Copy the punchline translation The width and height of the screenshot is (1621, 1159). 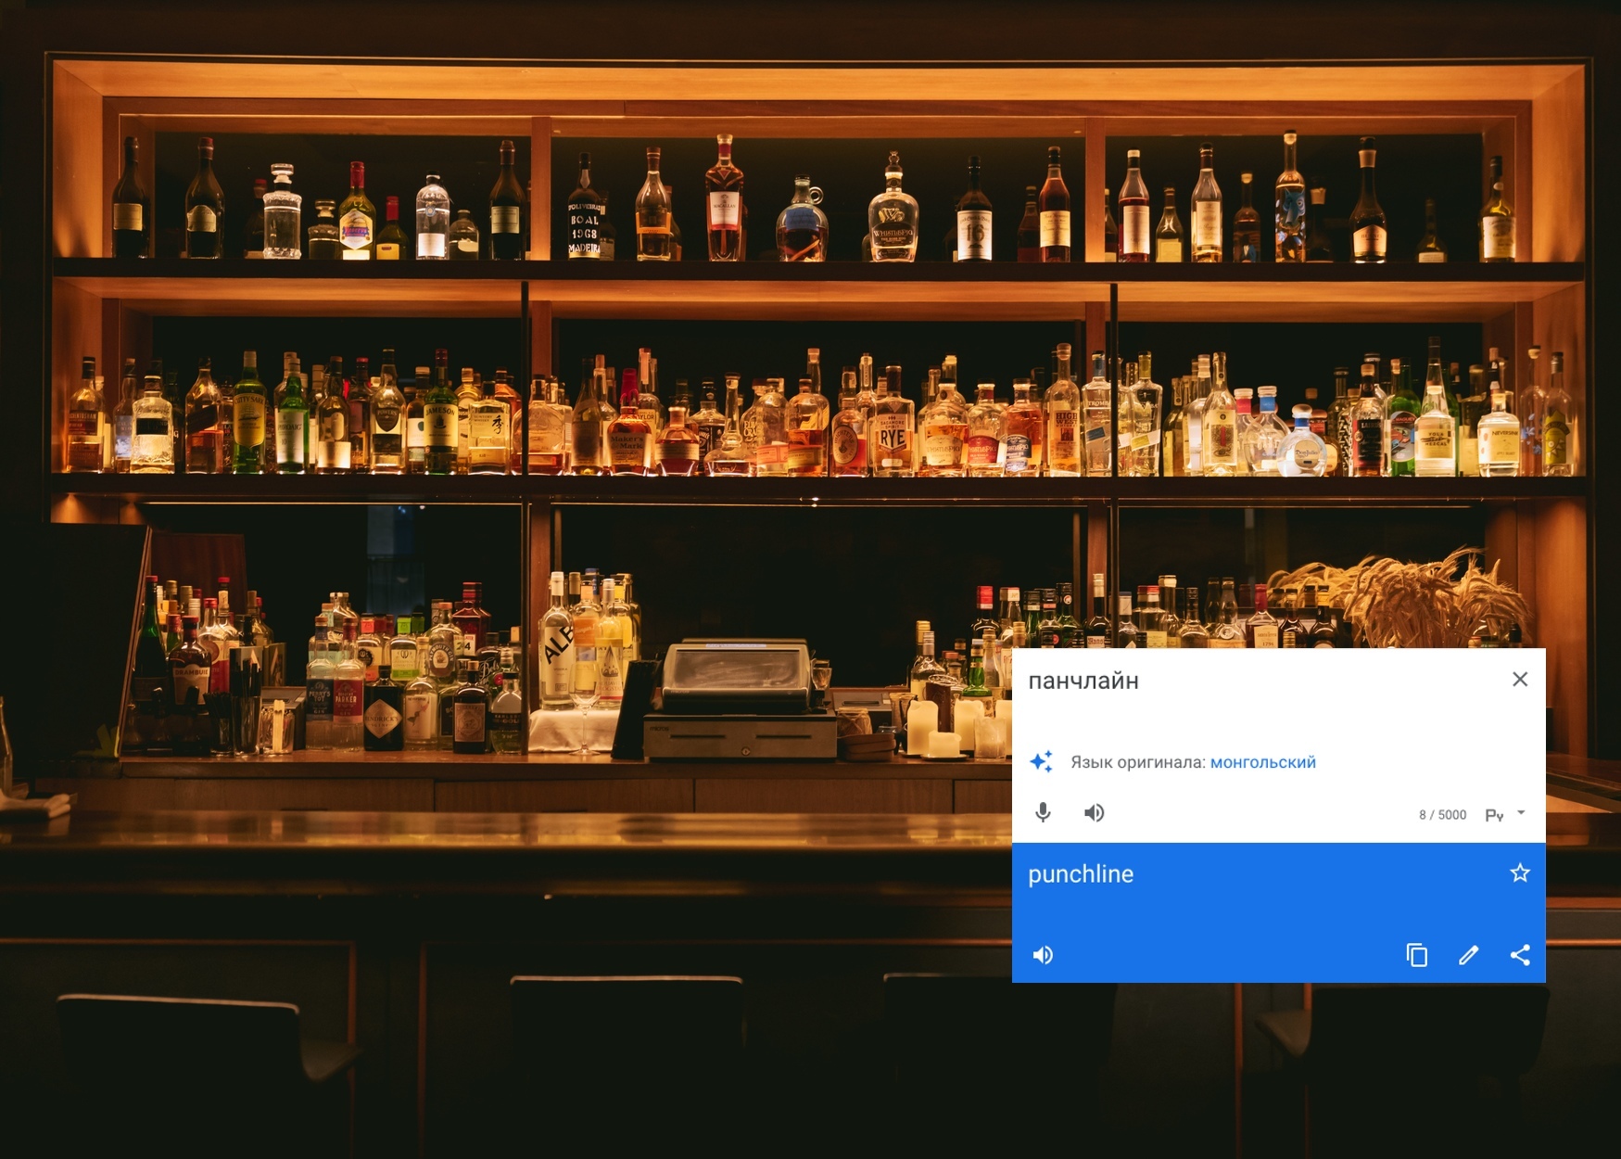pos(1416,955)
